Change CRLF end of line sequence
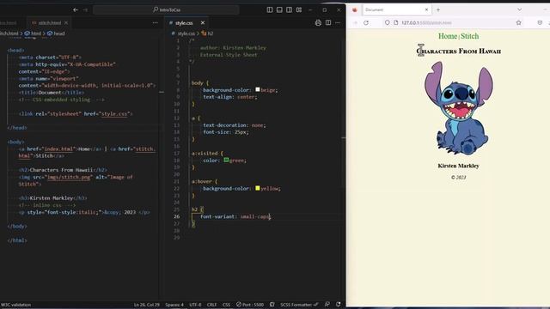 (212, 305)
